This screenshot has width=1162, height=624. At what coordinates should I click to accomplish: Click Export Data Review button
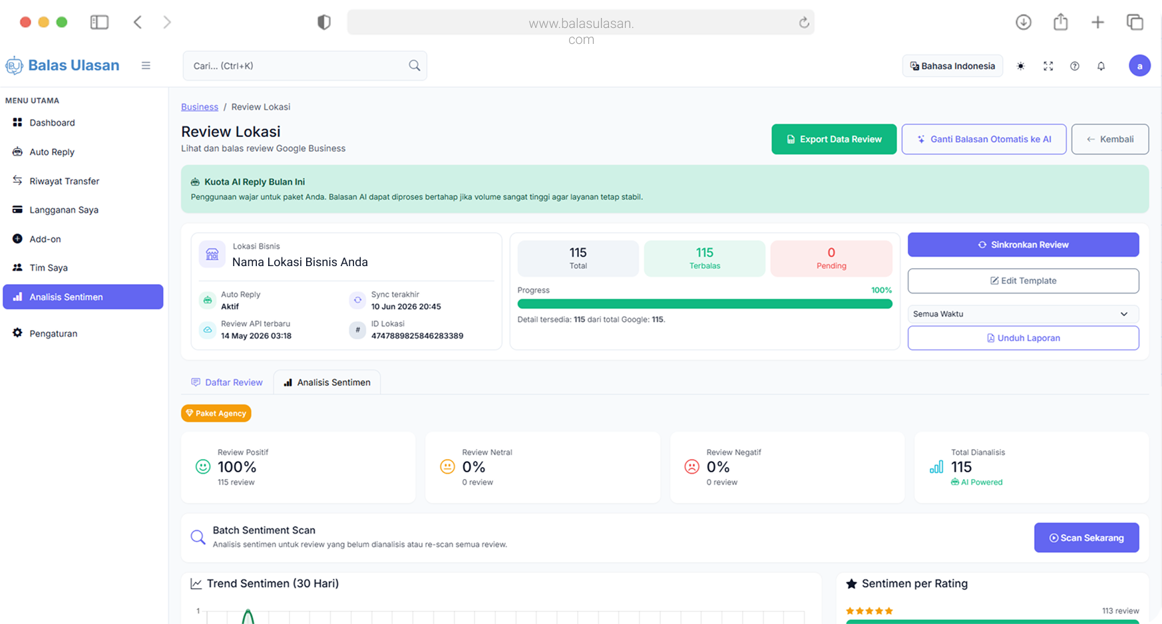click(834, 139)
